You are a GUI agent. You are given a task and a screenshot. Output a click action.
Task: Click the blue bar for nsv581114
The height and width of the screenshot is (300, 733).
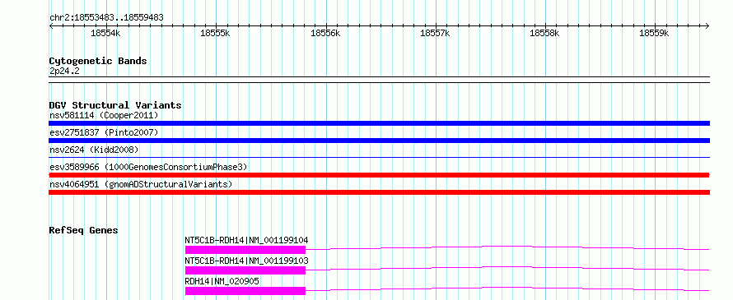[379, 123]
